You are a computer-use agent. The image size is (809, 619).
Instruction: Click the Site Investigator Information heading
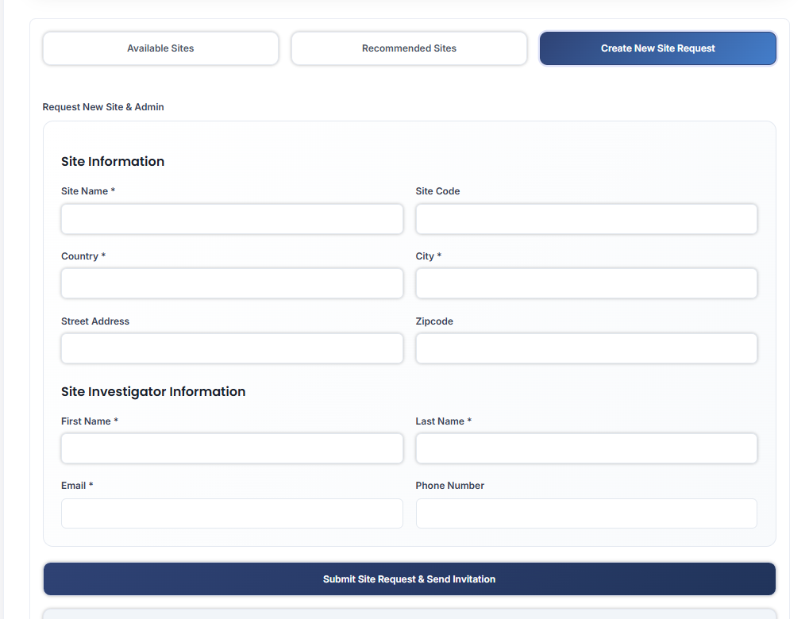[153, 391]
